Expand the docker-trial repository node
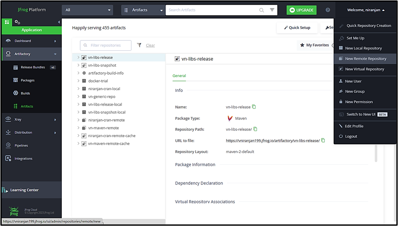The height and width of the screenshot is (226, 398). [79, 81]
